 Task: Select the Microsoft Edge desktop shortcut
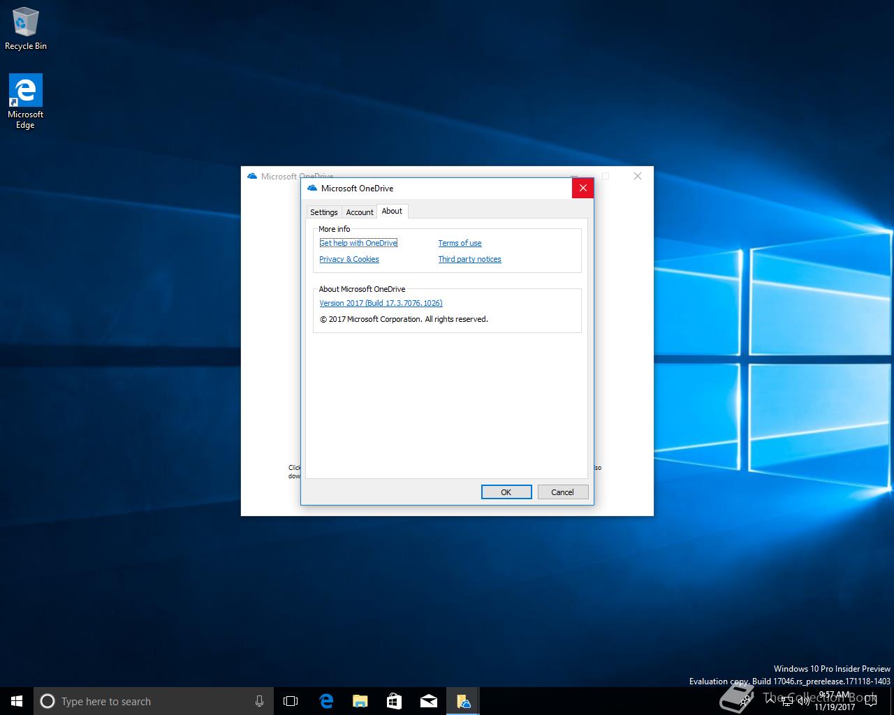click(25, 102)
